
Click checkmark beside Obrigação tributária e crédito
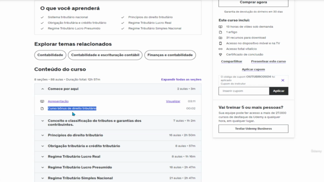[x=42, y=23]
